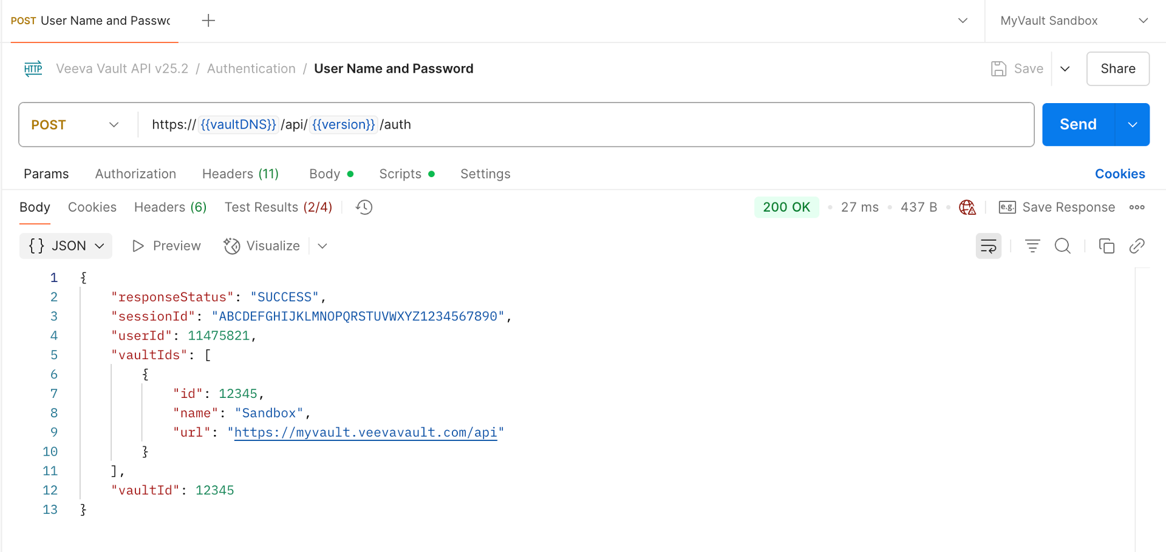
Task: Click the network warning globe icon
Action: 967,207
